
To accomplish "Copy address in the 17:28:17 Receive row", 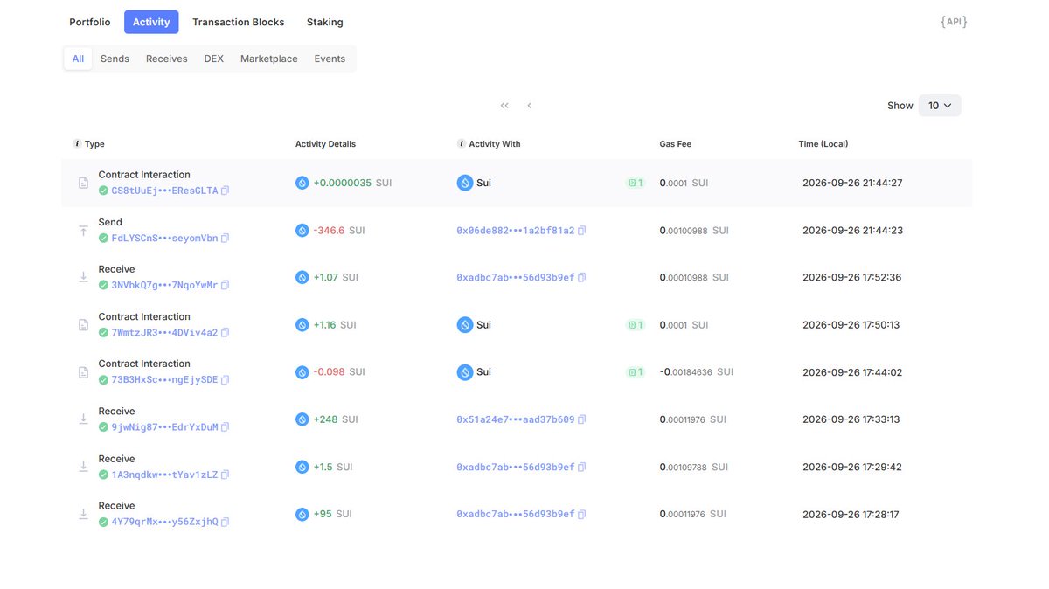I will 582,515.
